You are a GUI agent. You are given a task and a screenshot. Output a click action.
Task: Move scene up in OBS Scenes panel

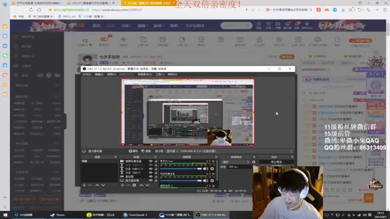coord(97,185)
